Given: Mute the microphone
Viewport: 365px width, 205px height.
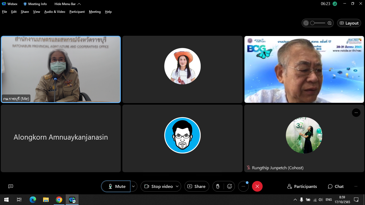Looking at the screenshot, I should [116, 186].
